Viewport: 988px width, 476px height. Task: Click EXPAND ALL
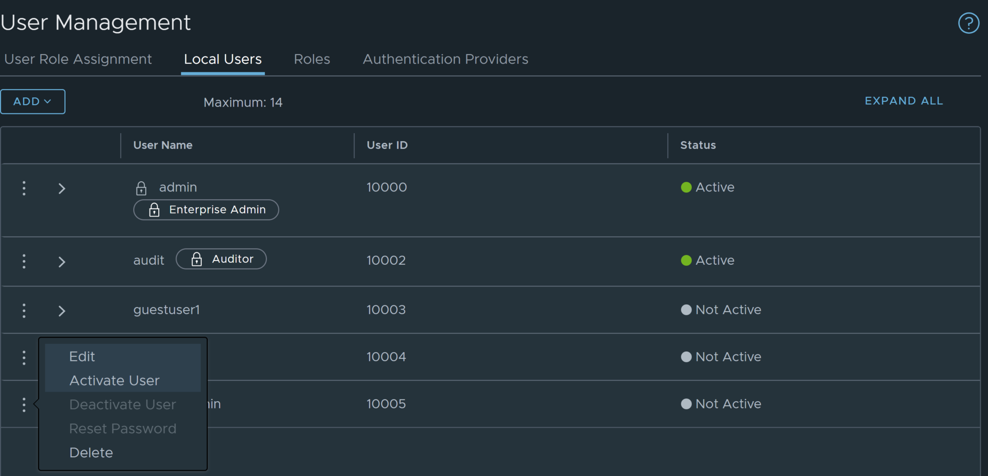click(x=904, y=101)
